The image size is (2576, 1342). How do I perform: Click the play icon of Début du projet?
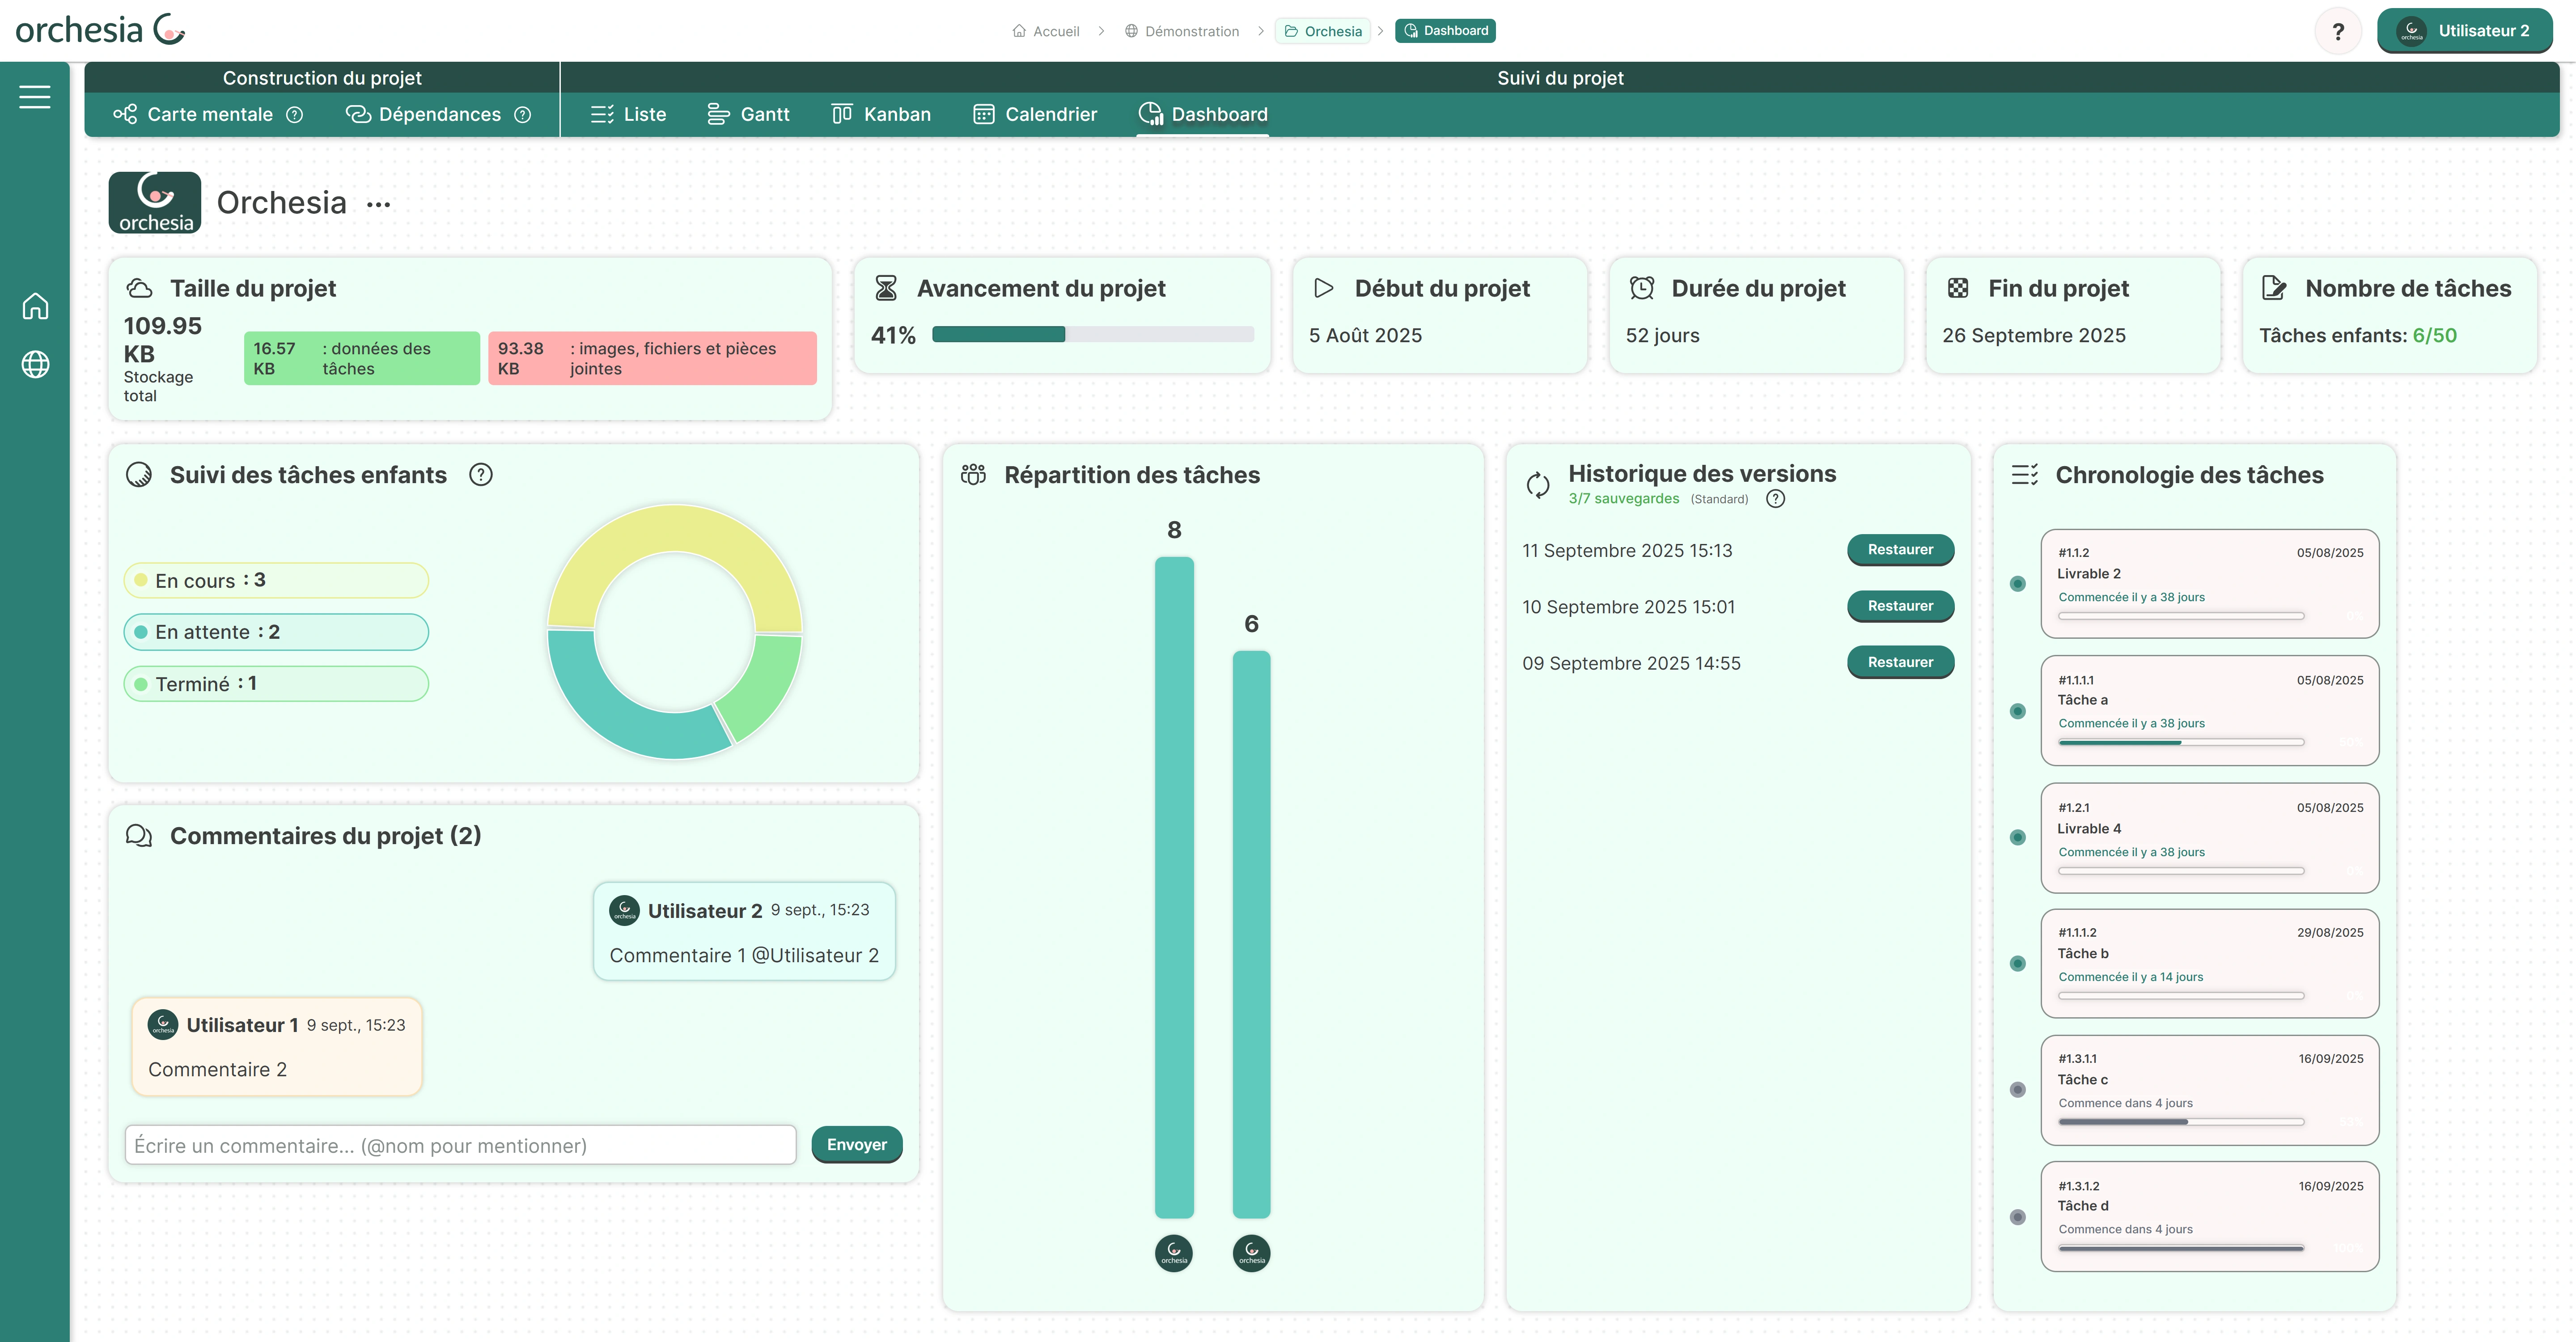[x=1324, y=288]
